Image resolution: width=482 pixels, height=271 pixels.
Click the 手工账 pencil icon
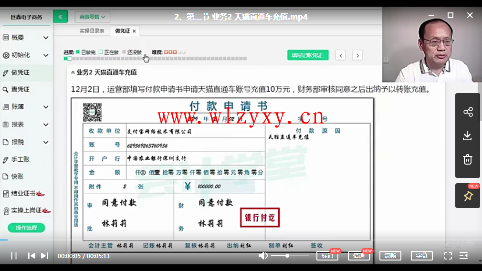pyautogui.click(x=5, y=160)
